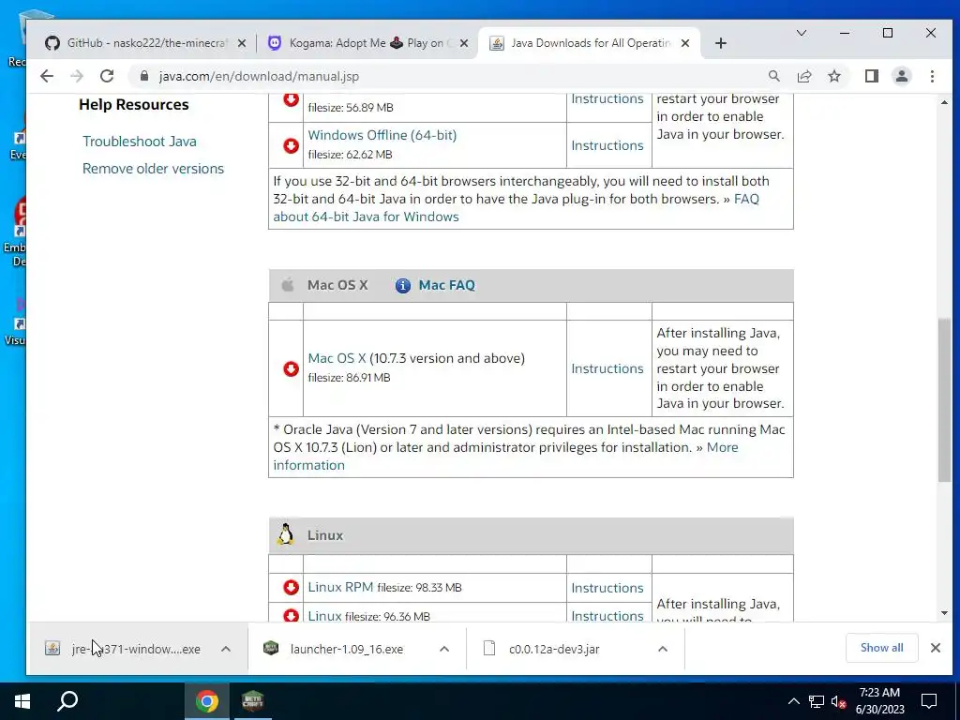The width and height of the screenshot is (960, 720).
Task: Bookmark this page with star icon
Action: 833,76
